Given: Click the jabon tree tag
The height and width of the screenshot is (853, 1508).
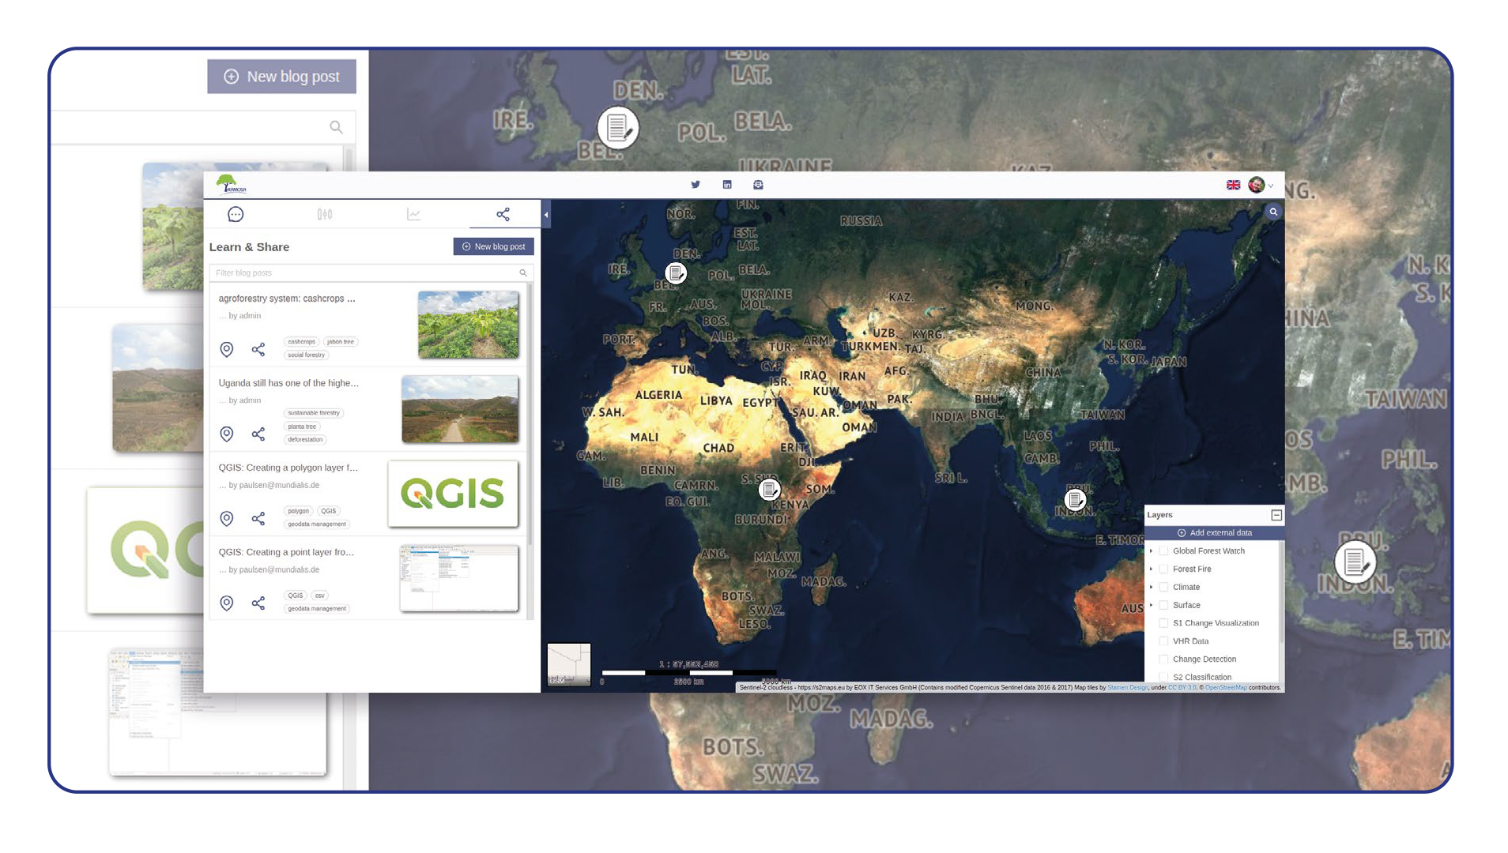Looking at the screenshot, I should click(x=341, y=342).
